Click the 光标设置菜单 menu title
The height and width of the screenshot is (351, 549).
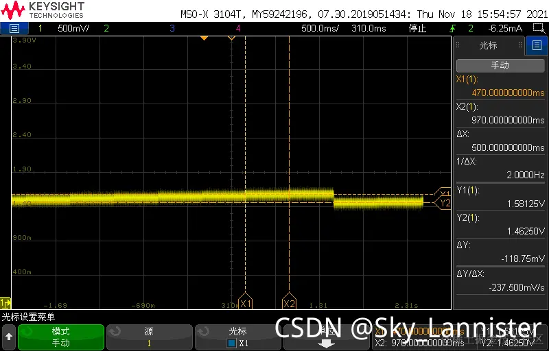28,317
